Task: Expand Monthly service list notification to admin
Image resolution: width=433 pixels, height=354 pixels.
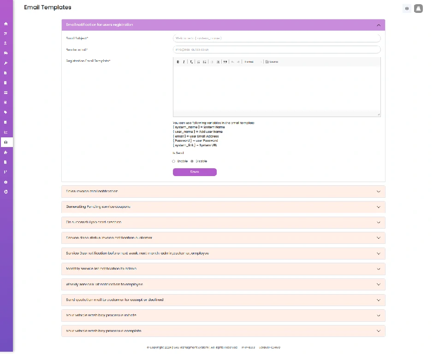Action: 223,269
